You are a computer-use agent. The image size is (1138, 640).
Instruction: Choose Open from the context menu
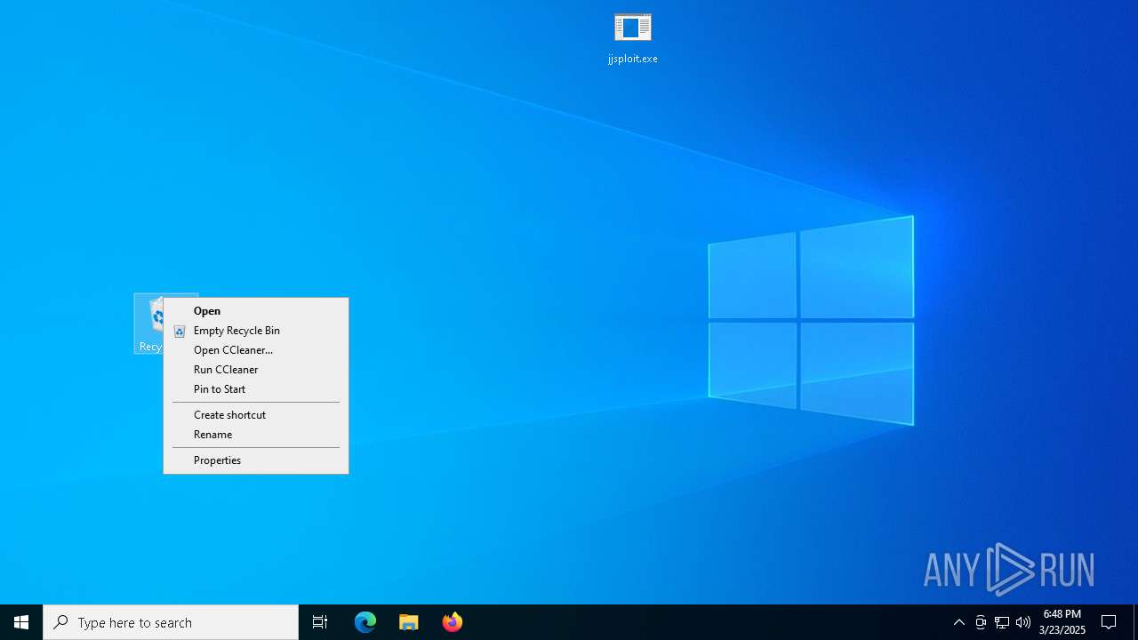coord(256,311)
